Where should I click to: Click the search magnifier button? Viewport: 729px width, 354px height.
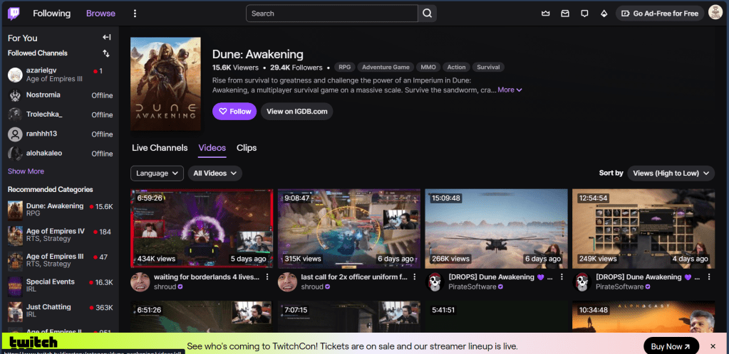pyautogui.click(x=428, y=14)
